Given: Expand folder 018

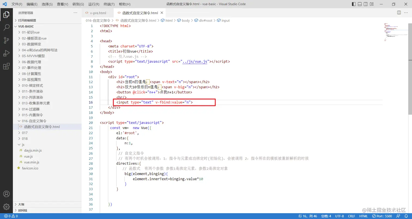Looking at the screenshot, I should [x=47, y=139].
